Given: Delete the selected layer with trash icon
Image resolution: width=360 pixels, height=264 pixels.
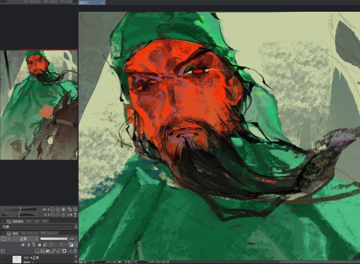Looking at the screenshot, I should click(75, 251).
